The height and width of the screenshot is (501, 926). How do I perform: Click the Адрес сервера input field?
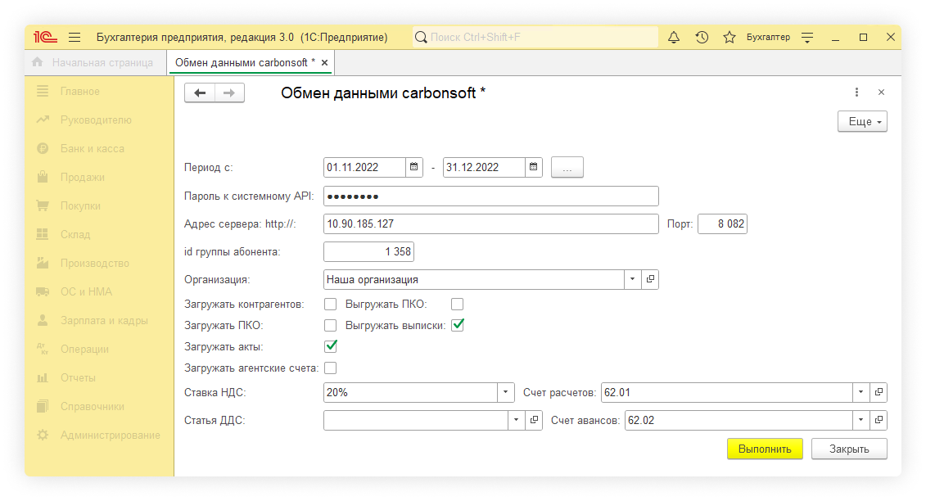pyautogui.click(x=491, y=224)
